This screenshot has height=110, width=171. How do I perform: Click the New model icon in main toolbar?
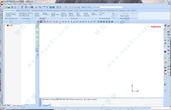pos(3,7)
